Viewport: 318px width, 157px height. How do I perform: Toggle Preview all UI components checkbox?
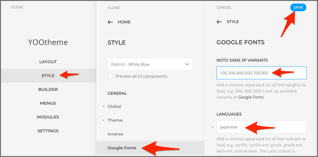111,76
